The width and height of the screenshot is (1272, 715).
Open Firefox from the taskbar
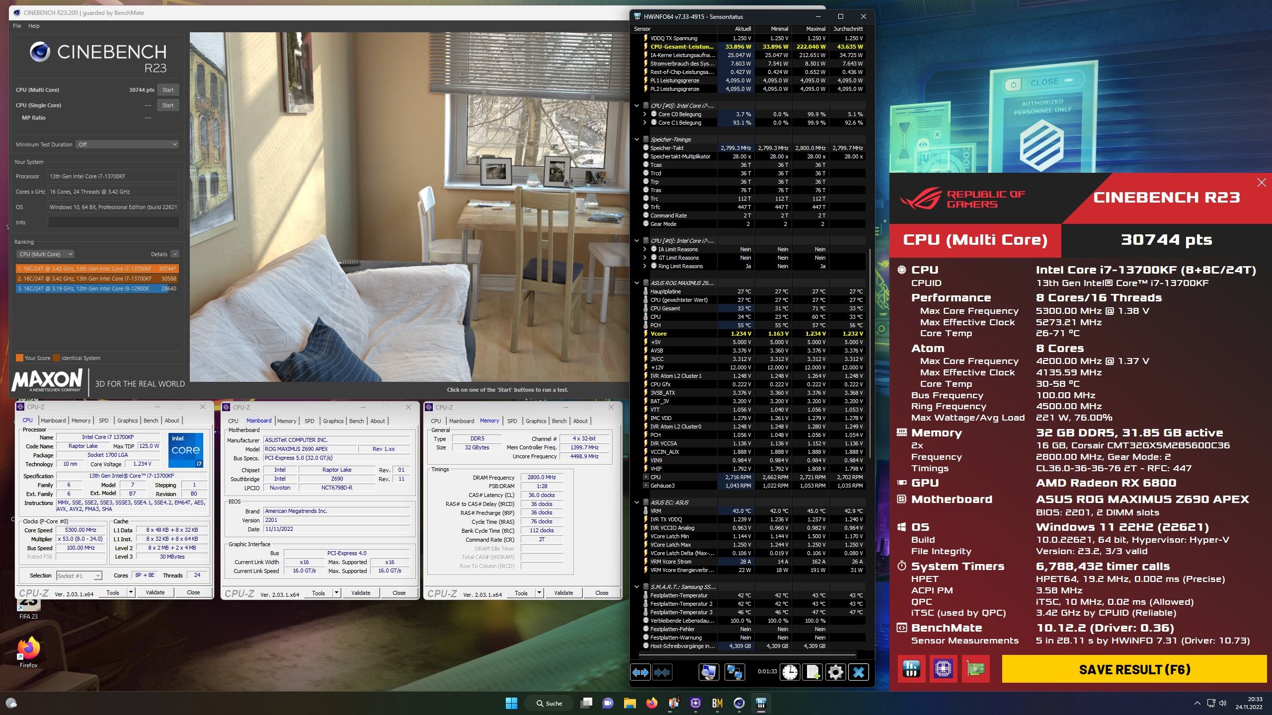(x=652, y=703)
